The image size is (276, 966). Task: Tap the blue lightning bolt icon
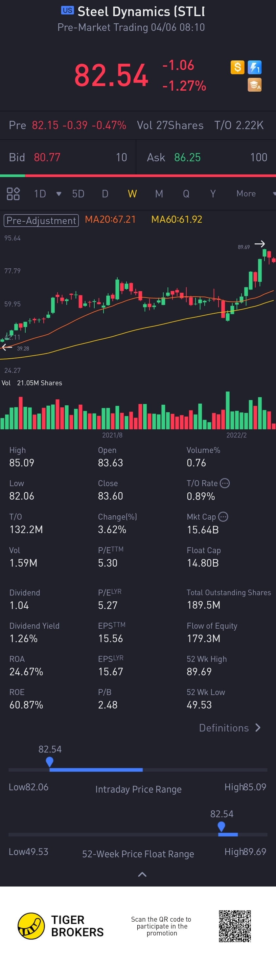(x=255, y=68)
